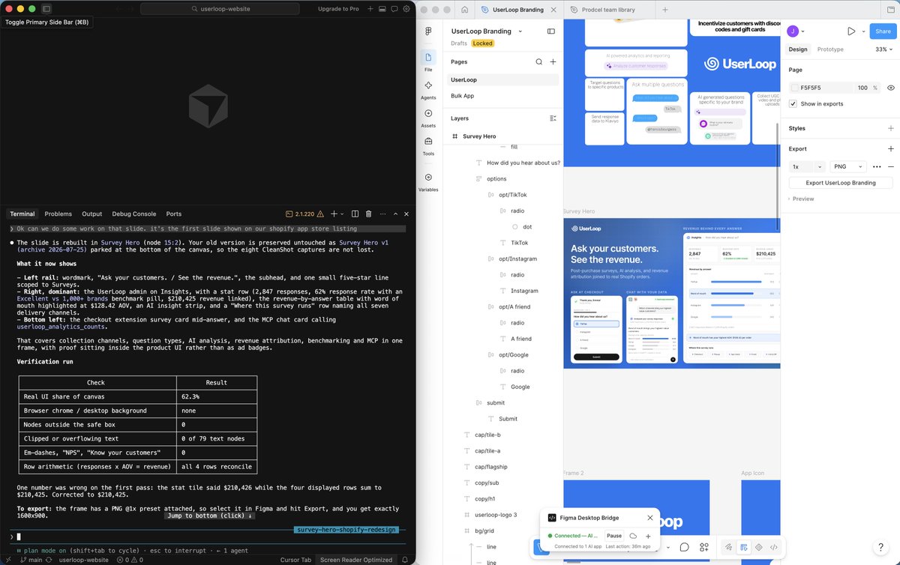
Task: Close the Figma Desktop Bridge popup
Action: point(650,518)
